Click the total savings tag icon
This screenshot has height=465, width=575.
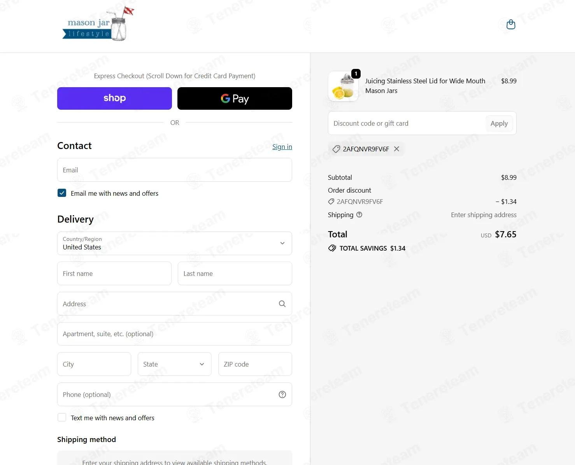click(x=332, y=248)
